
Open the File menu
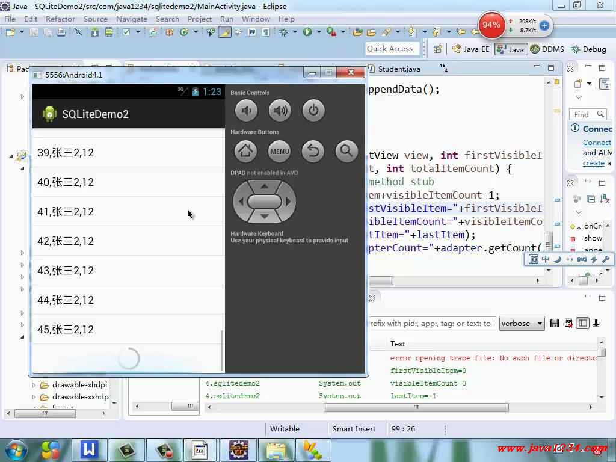[10, 19]
